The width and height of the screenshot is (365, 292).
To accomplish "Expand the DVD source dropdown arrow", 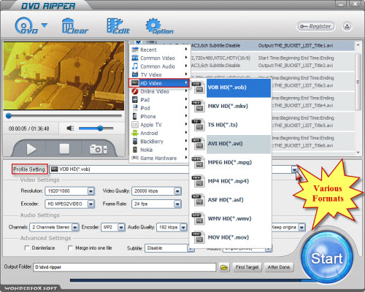I will coord(45,25).
